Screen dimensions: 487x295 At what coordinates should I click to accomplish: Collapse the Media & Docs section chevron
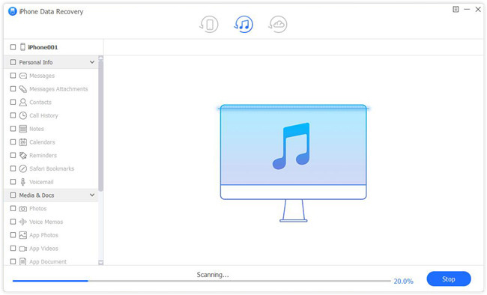[x=92, y=195]
